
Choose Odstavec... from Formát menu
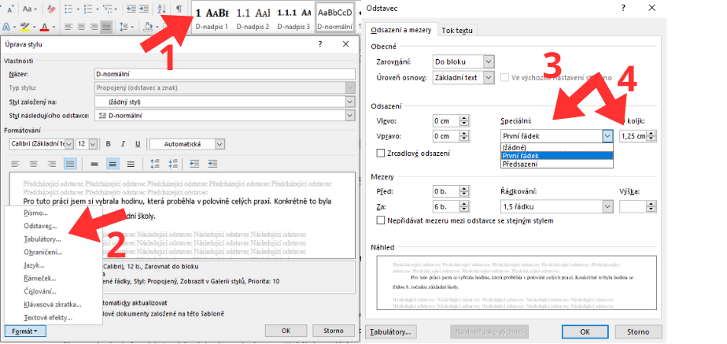click(x=40, y=226)
